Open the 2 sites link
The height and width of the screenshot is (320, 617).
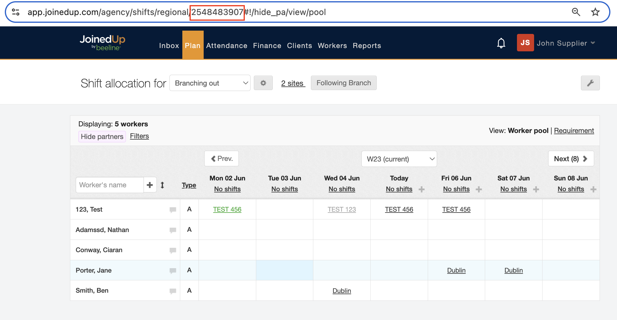[293, 83]
